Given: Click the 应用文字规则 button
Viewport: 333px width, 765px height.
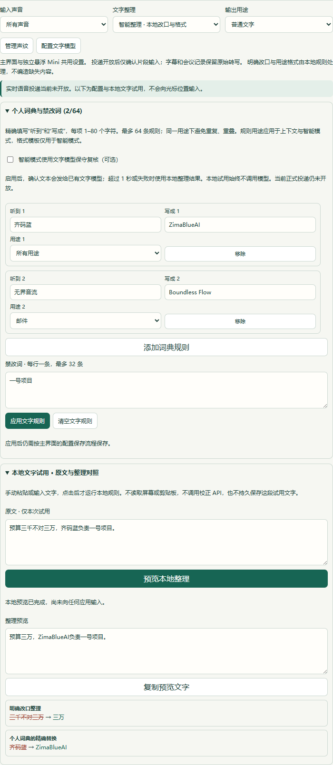Looking at the screenshot, I should pyautogui.click(x=28, y=421).
